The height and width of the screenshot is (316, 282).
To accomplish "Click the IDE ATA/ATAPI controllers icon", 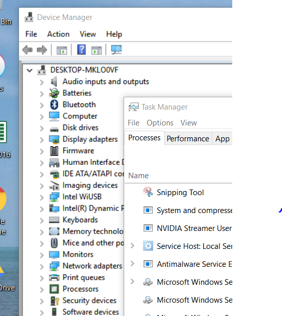I will (54, 174).
